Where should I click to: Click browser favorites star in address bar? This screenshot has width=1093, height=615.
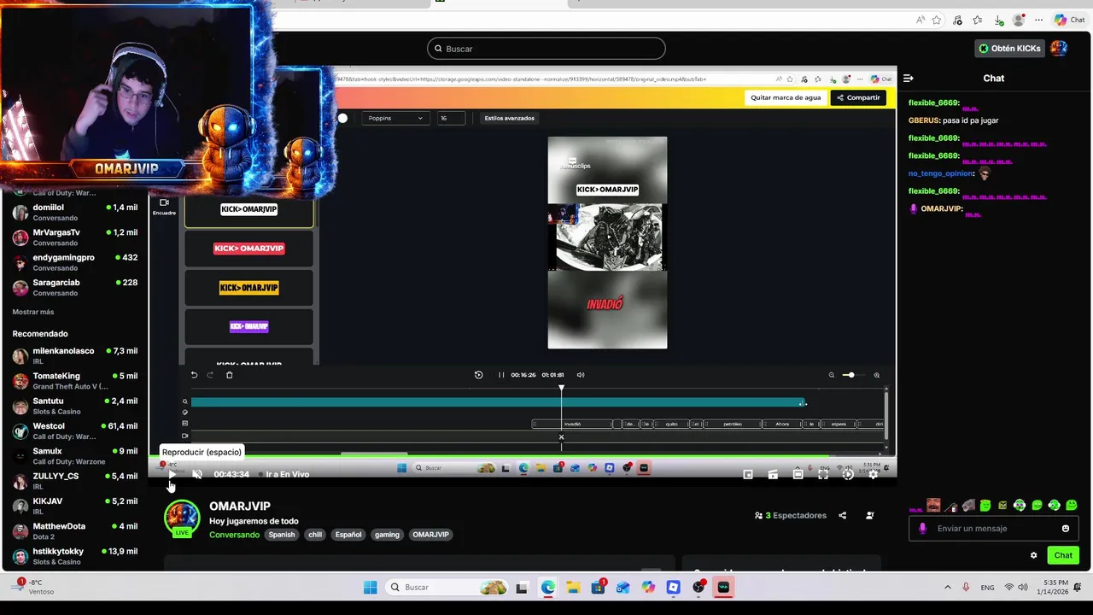(x=937, y=20)
